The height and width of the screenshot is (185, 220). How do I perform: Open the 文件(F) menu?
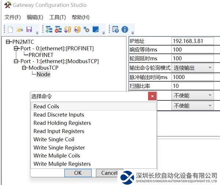[13, 17]
